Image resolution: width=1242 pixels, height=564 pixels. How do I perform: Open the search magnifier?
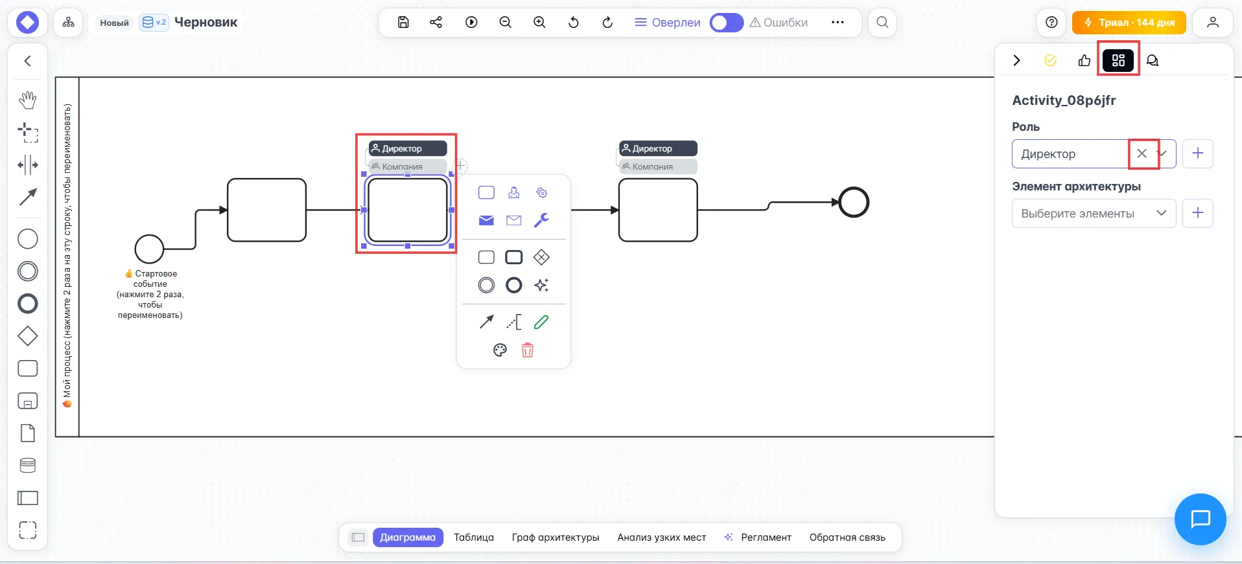[882, 23]
